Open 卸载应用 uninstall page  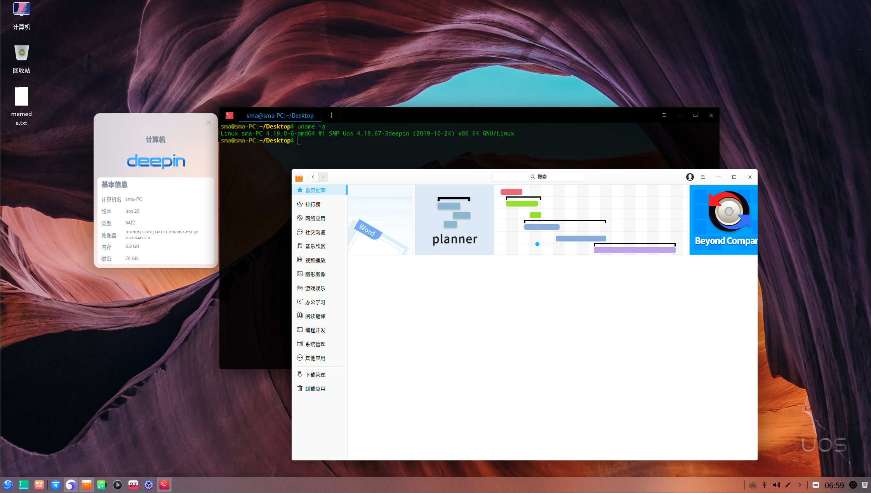tap(315, 389)
